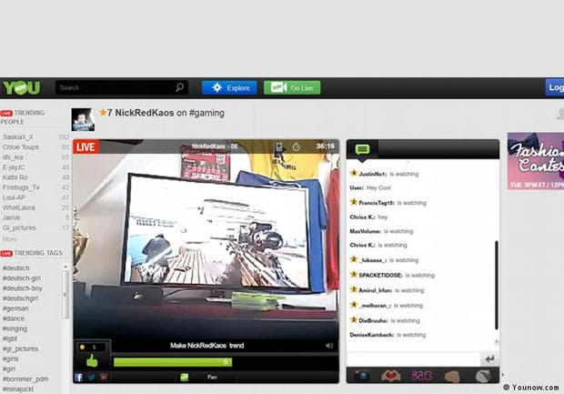This screenshot has height=394, width=564.
Task: Click the chat scrollbar down arrow
Action: 497,341
